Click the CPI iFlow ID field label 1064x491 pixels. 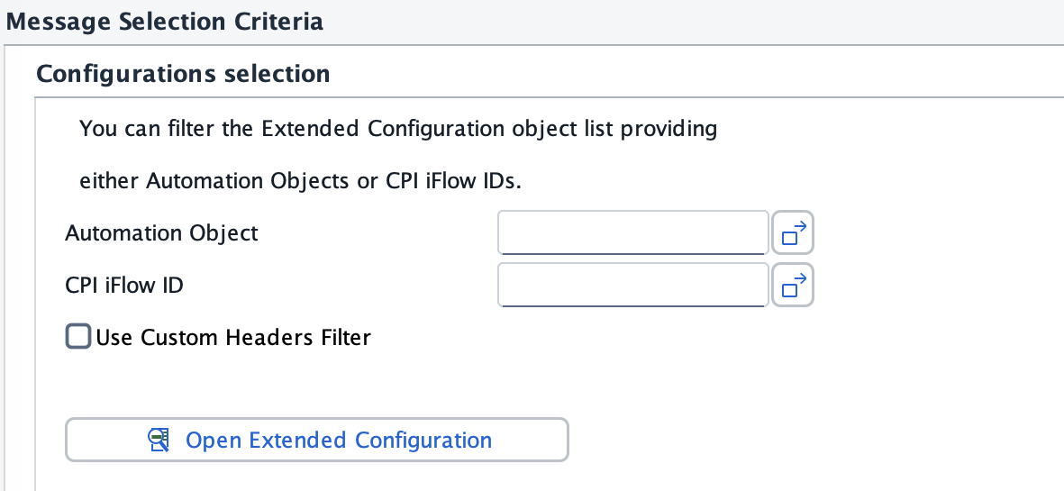(125, 286)
